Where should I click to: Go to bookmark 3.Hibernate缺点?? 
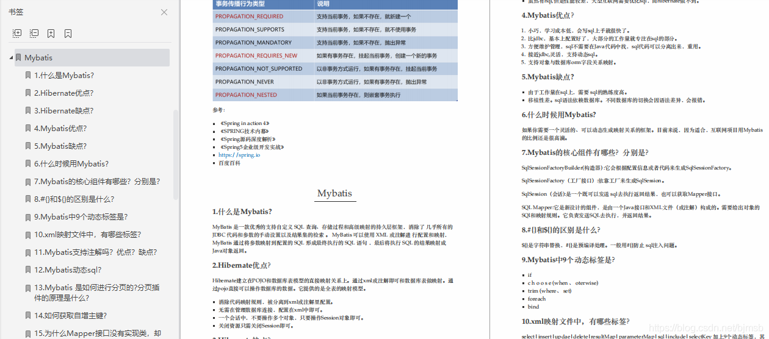[63, 110]
